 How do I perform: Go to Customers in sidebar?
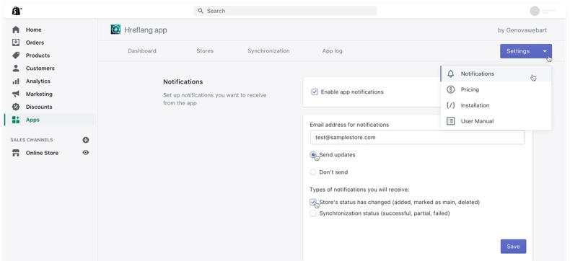[x=40, y=68]
